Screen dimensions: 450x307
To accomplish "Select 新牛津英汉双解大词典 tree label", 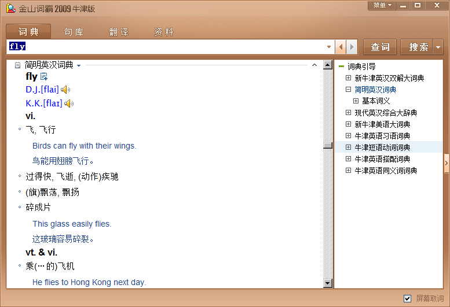I will tap(389, 78).
